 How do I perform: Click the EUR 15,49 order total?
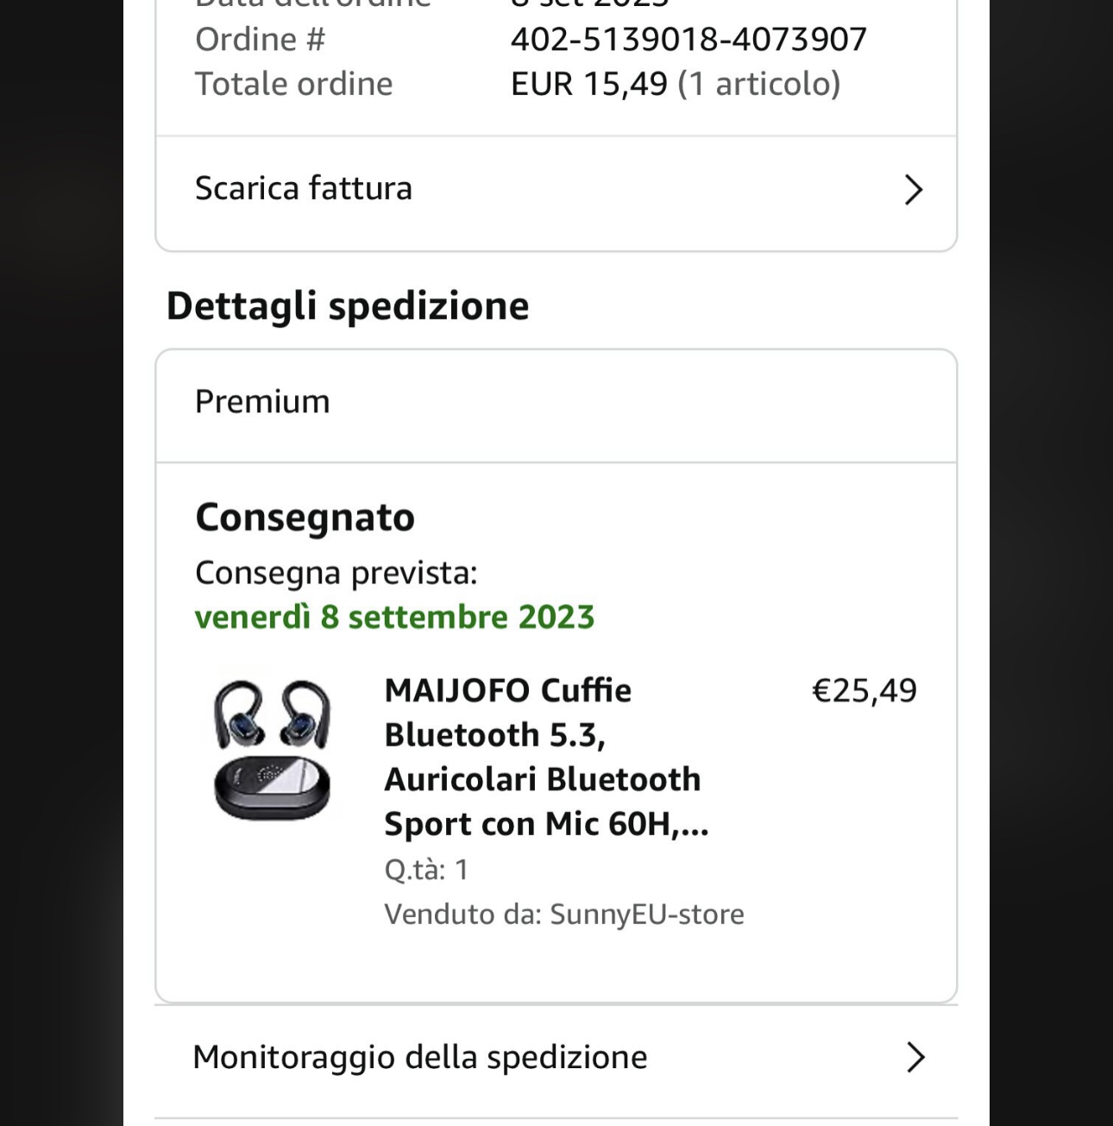589,84
